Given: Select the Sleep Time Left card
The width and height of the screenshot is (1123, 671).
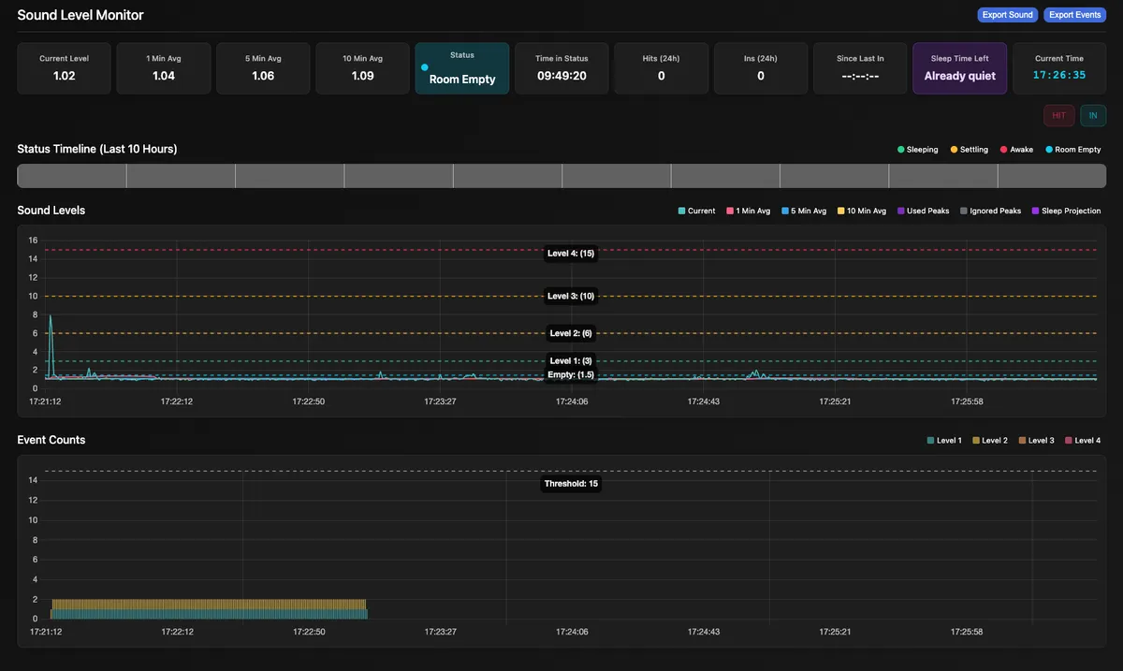Looking at the screenshot, I should click(x=959, y=67).
